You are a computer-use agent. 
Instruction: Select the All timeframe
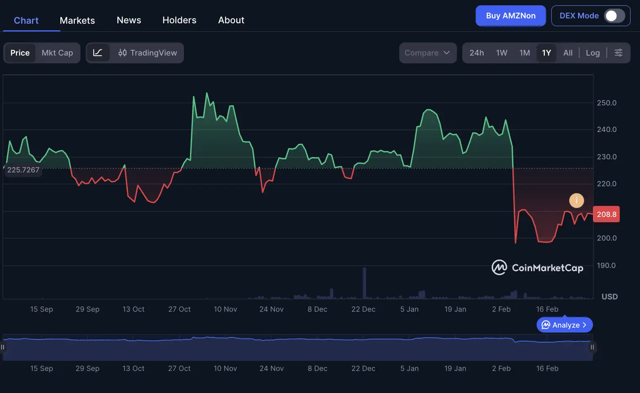click(x=568, y=53)
